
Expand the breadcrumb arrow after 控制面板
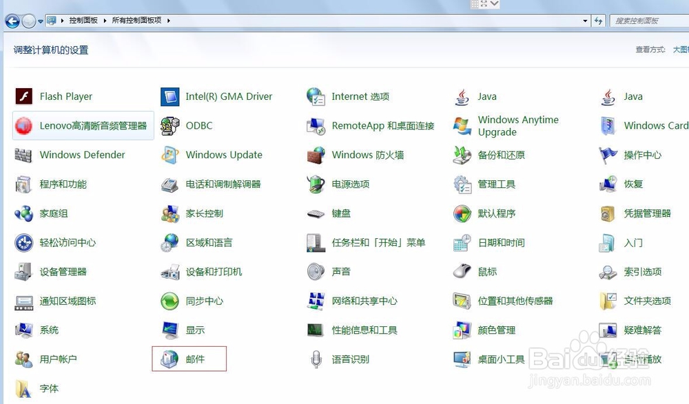coord(104,21)
